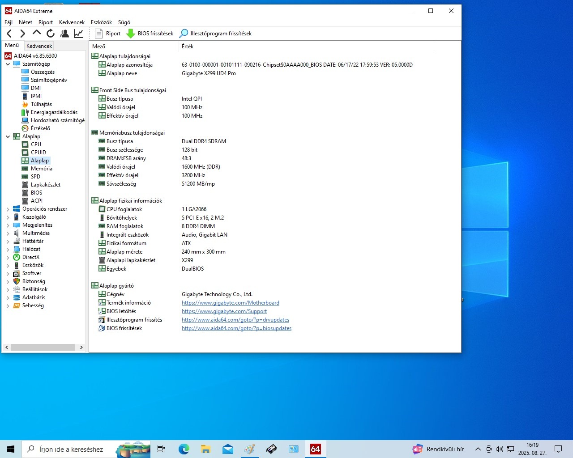Viewport: 573px width, 458px height.
Task: Click the Forward navigation arrow
Action: (x=23, y=34)
